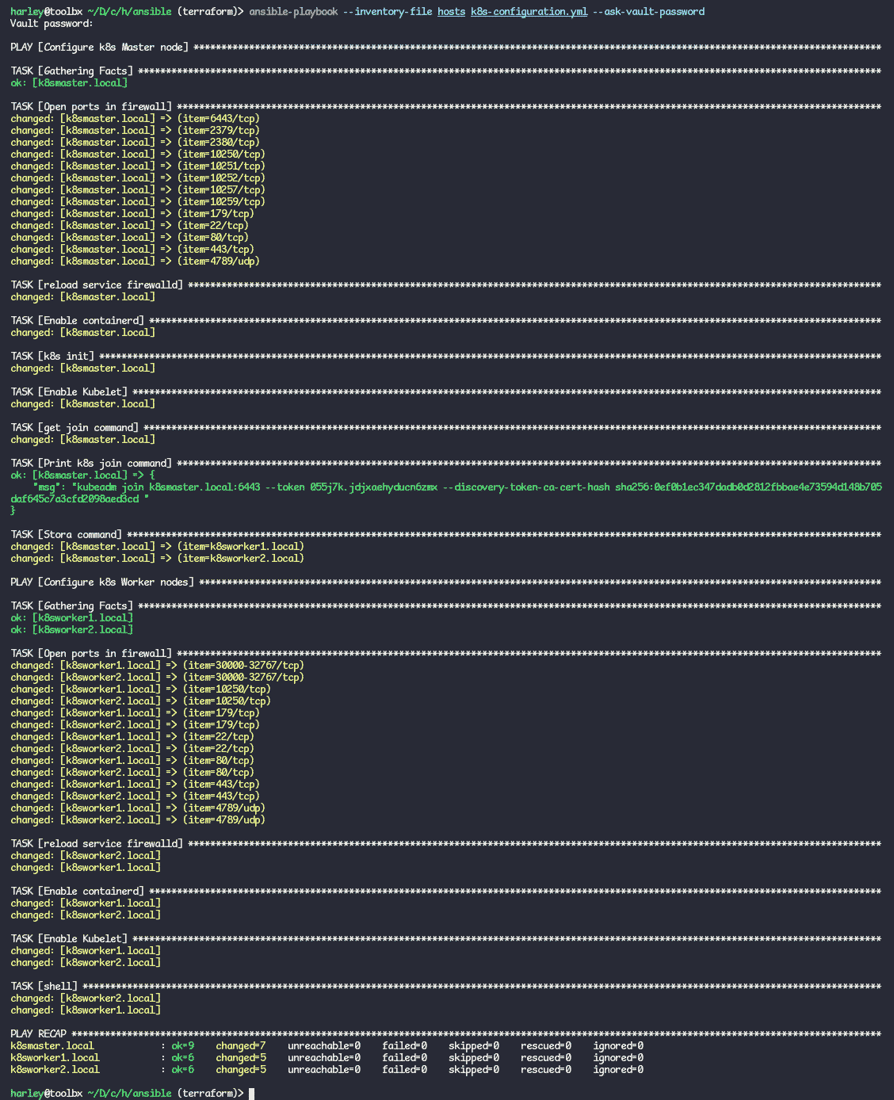Select "PLAY [Configure k8s Worker nodes]" header
This screenshot has height=1100, width=894.
coord(101,582)
